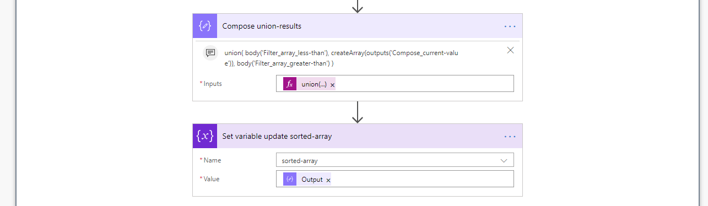
Task: Open the sorted-array variable name combo box
Action: 395,160
